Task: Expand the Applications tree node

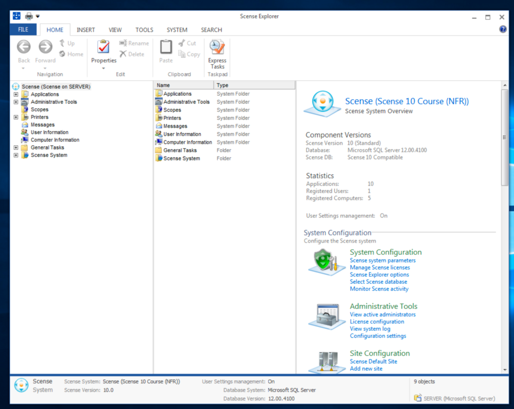Action: coord(16,94)
